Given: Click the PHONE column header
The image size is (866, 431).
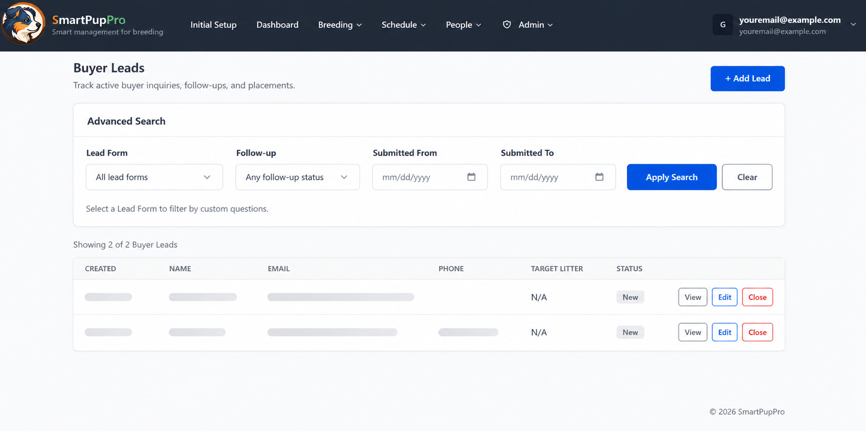Looking at the screenshot, I should pos(451,269).
